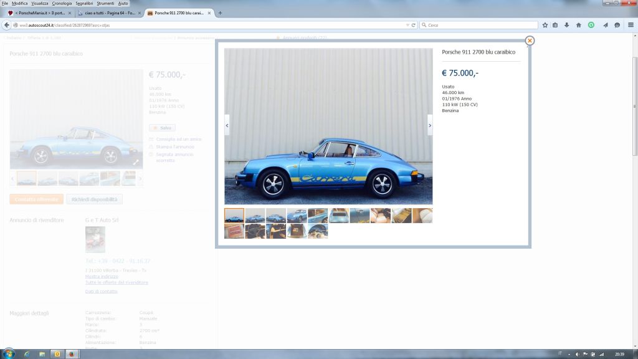Go back with the browser back arrow
This screenshot has height=359, width=638.
tap(6, 25)
